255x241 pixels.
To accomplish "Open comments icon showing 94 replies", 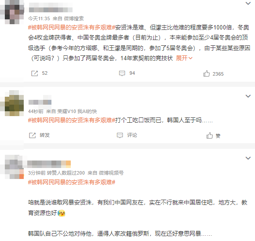I will [x=122, y=73].
